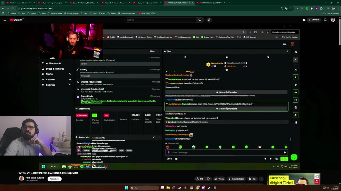
Task: Open the info icon in right rail
Action: click(x=295, y=52)
